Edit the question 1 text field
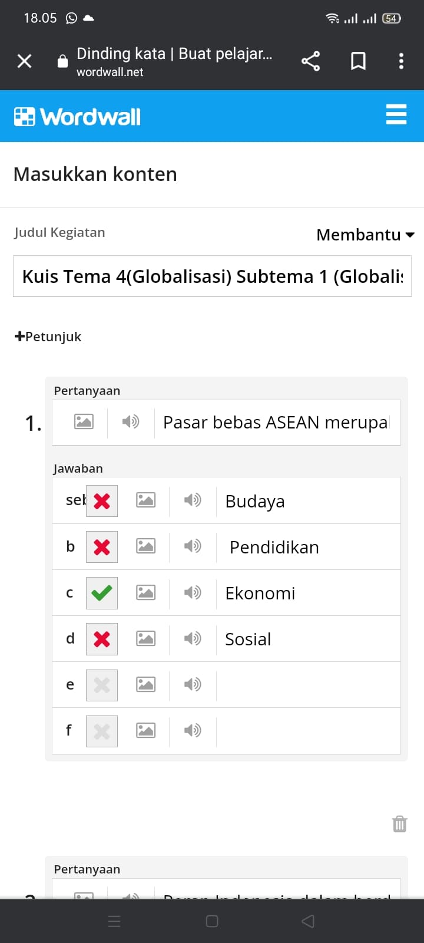 click(277, 423)
